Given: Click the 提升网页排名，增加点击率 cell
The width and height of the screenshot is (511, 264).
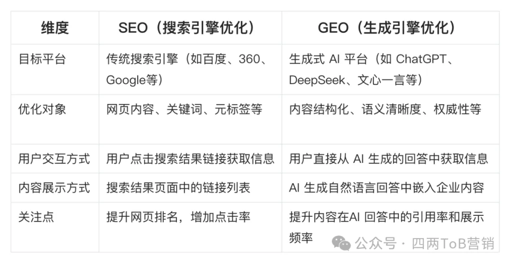Looking at the screenshot, I should click(190, 227).
